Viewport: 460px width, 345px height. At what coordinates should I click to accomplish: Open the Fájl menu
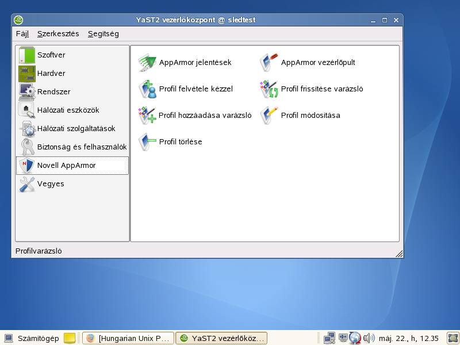[x=22, y=34]
